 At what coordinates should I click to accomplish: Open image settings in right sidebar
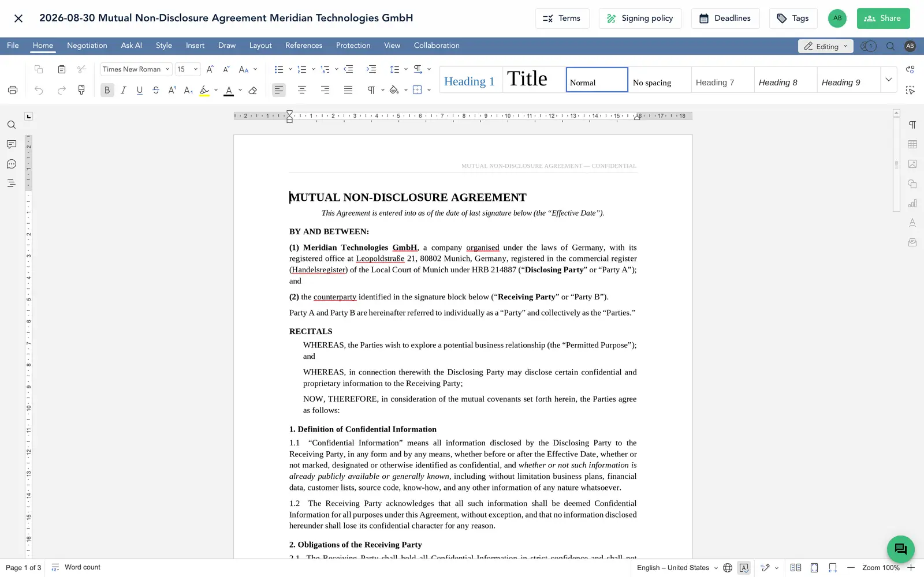tap(912, 164)
